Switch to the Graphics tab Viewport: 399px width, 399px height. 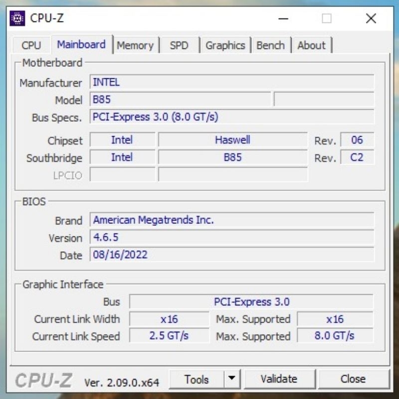tap(226, 45)
